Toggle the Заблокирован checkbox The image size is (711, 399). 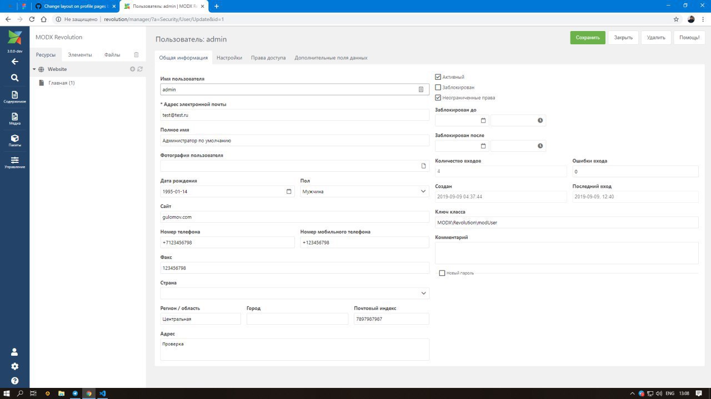click(438, 88)
